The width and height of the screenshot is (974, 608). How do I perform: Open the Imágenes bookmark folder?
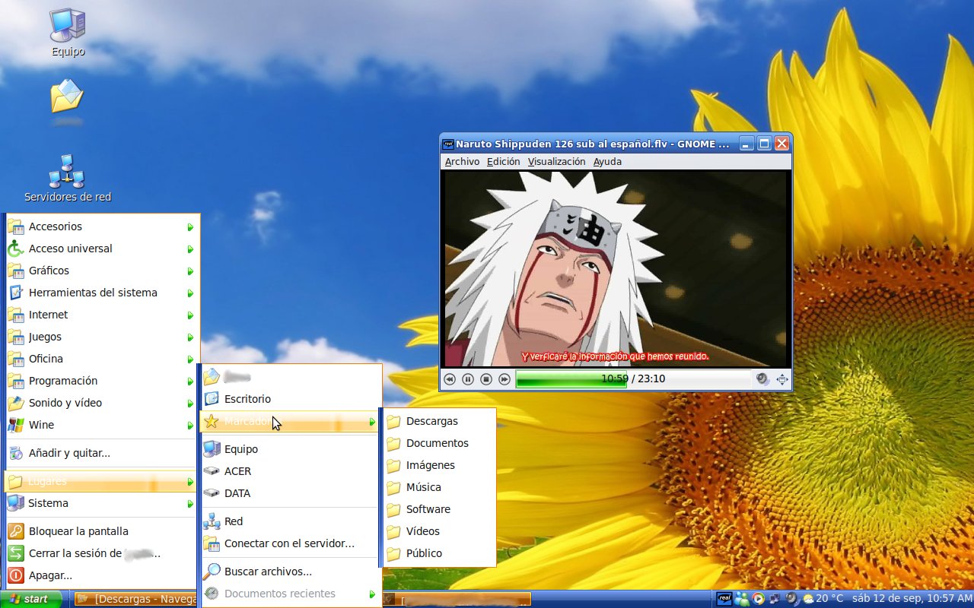tap(438, 465)
